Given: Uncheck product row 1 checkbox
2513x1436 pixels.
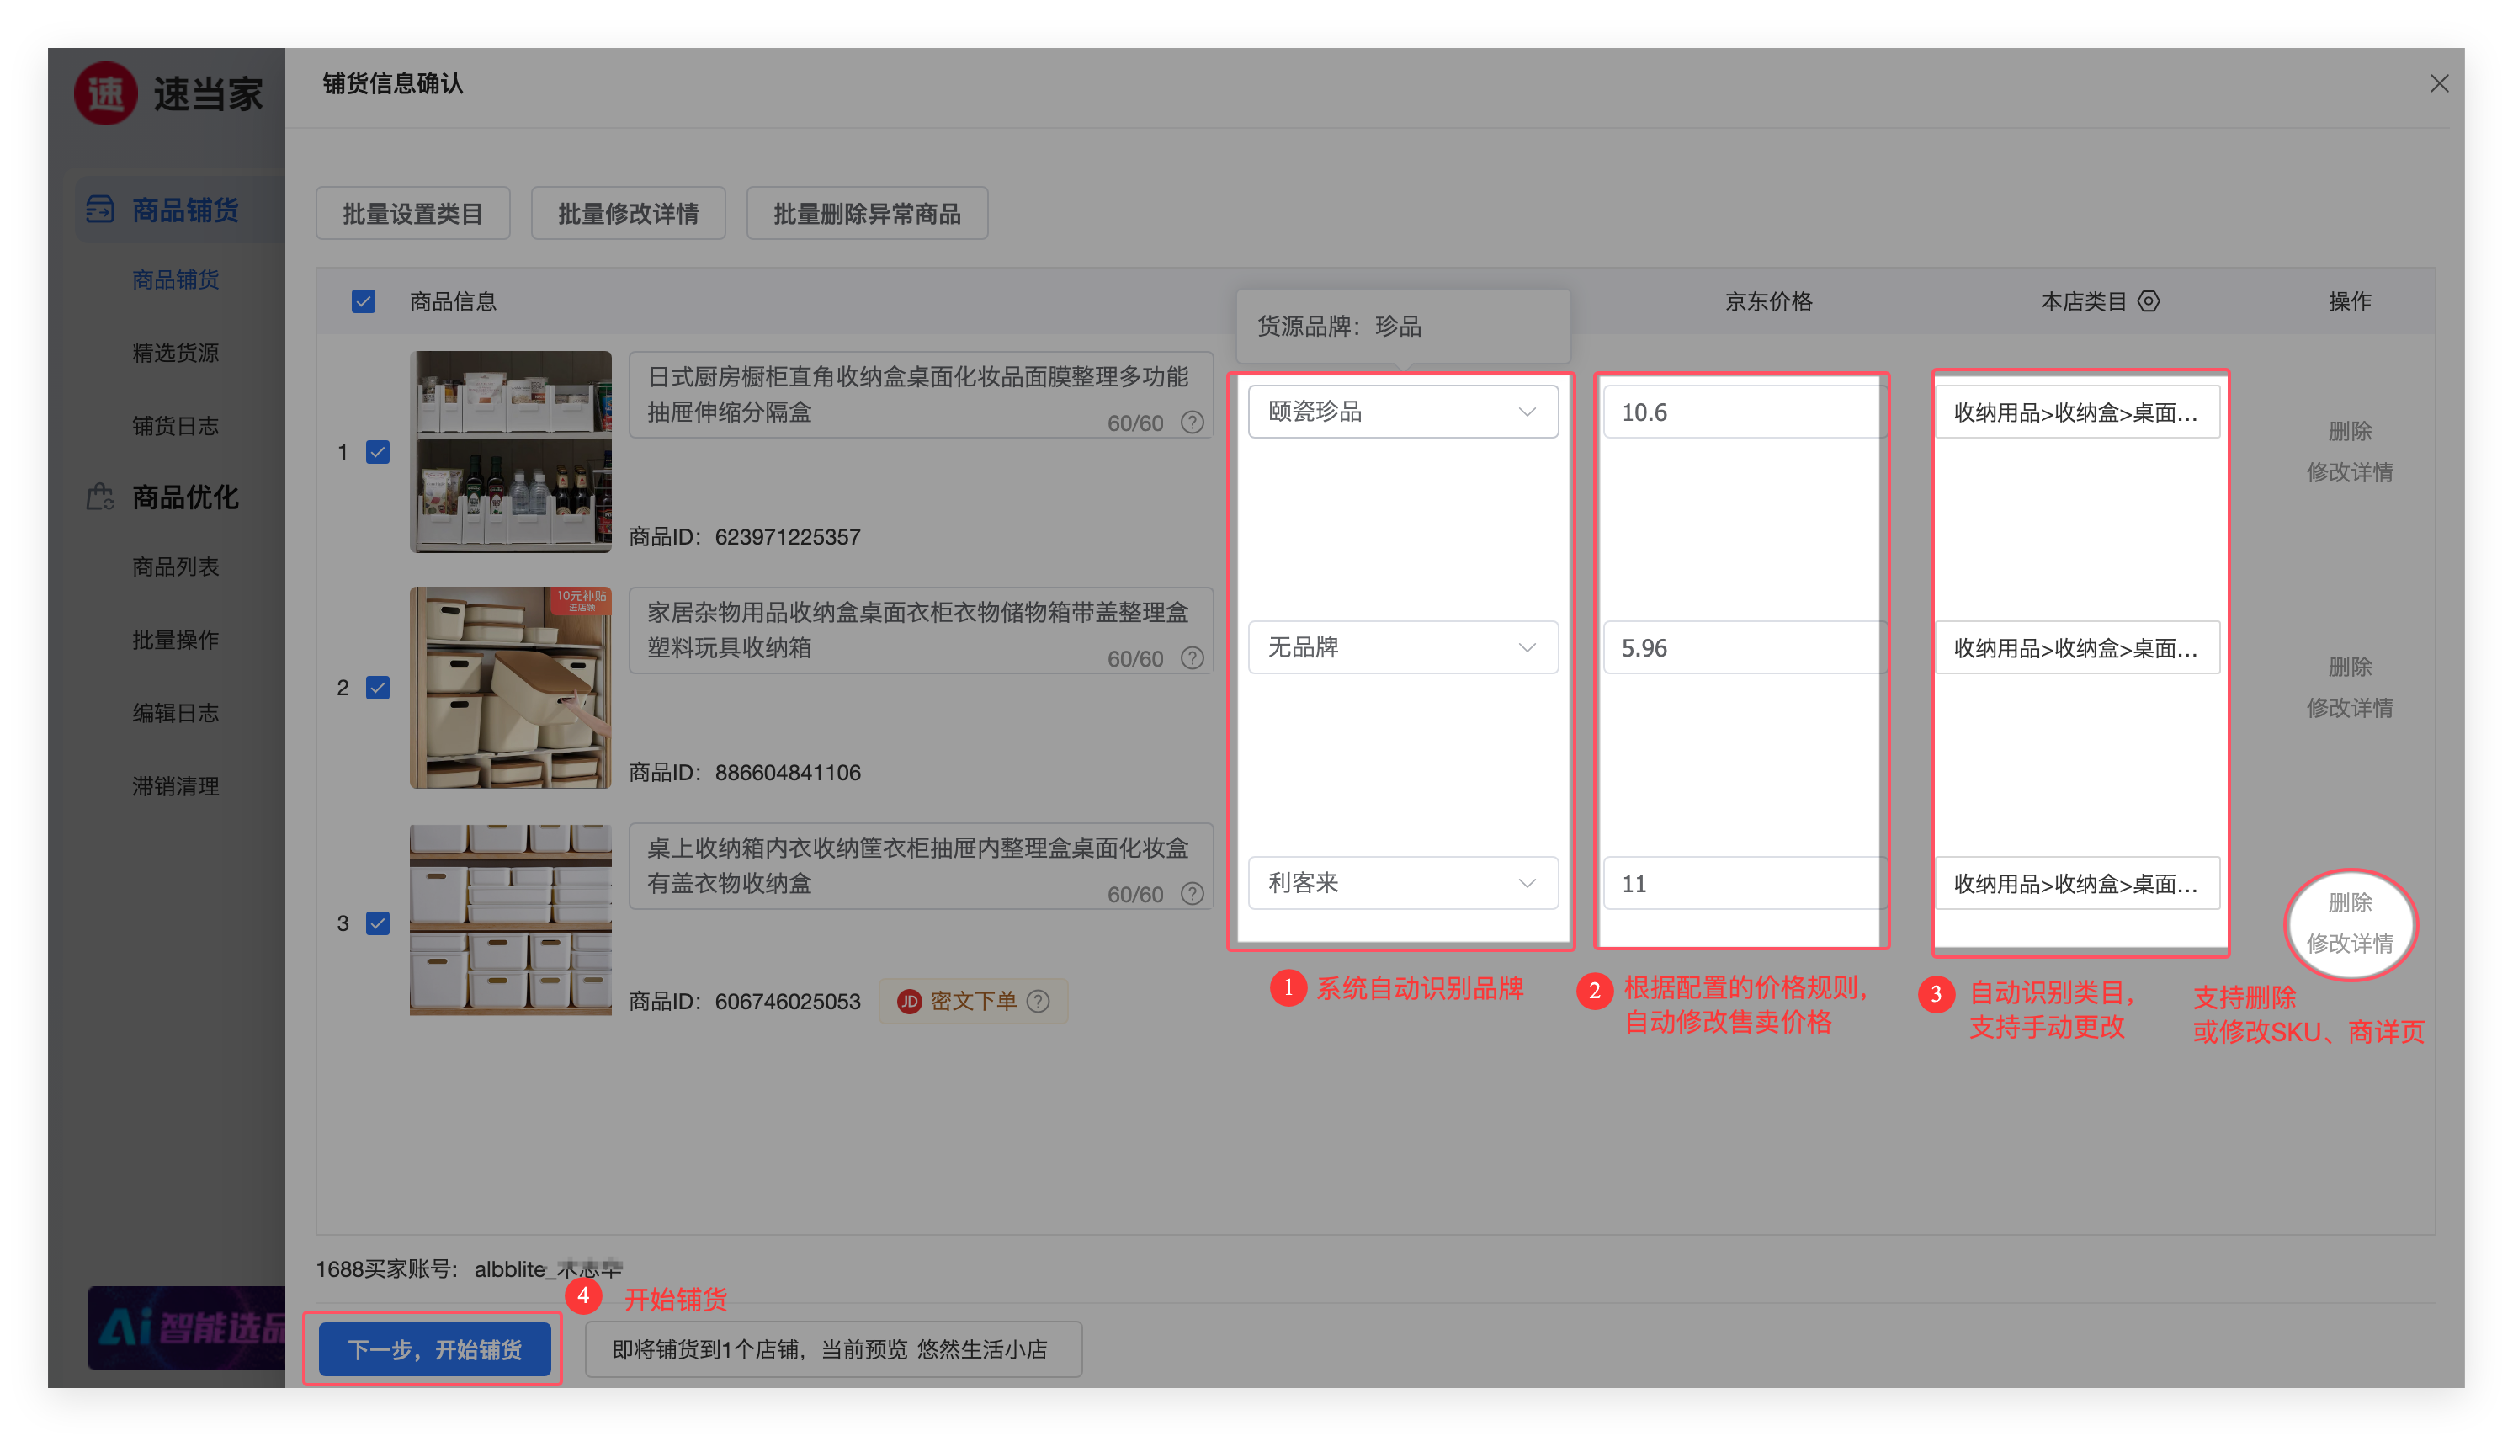Looking at the screenshot, I should click(378, 452).
